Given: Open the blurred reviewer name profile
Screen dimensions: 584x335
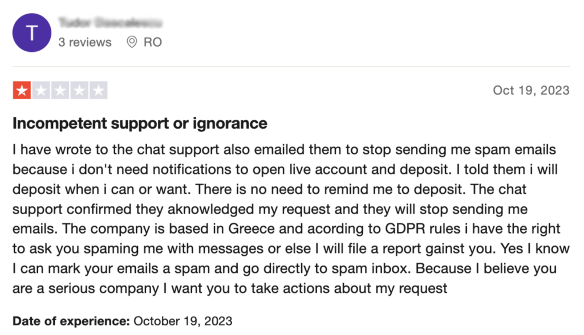Looking at the screenshot, I should (110, 23).
